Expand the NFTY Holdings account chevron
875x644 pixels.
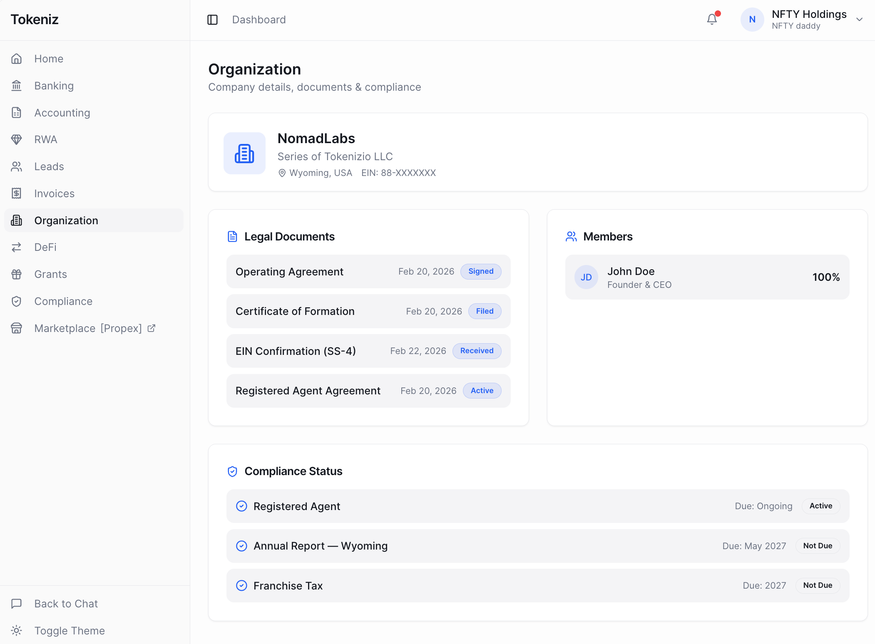(859, 20)
